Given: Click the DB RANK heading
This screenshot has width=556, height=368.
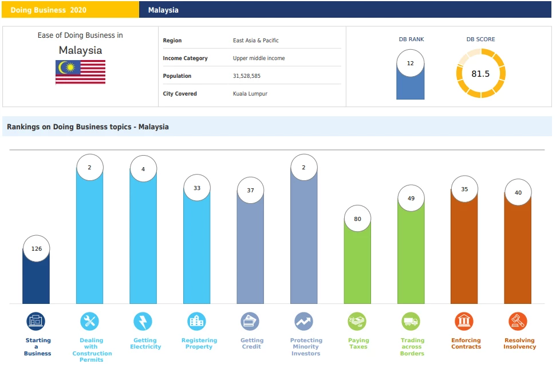Looking at the screenshot, I should (411, 39).
